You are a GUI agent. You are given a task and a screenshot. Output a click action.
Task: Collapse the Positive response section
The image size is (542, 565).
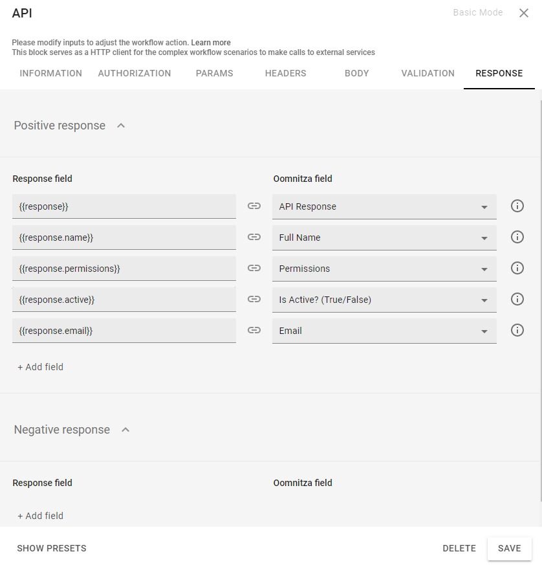point(121,126)
